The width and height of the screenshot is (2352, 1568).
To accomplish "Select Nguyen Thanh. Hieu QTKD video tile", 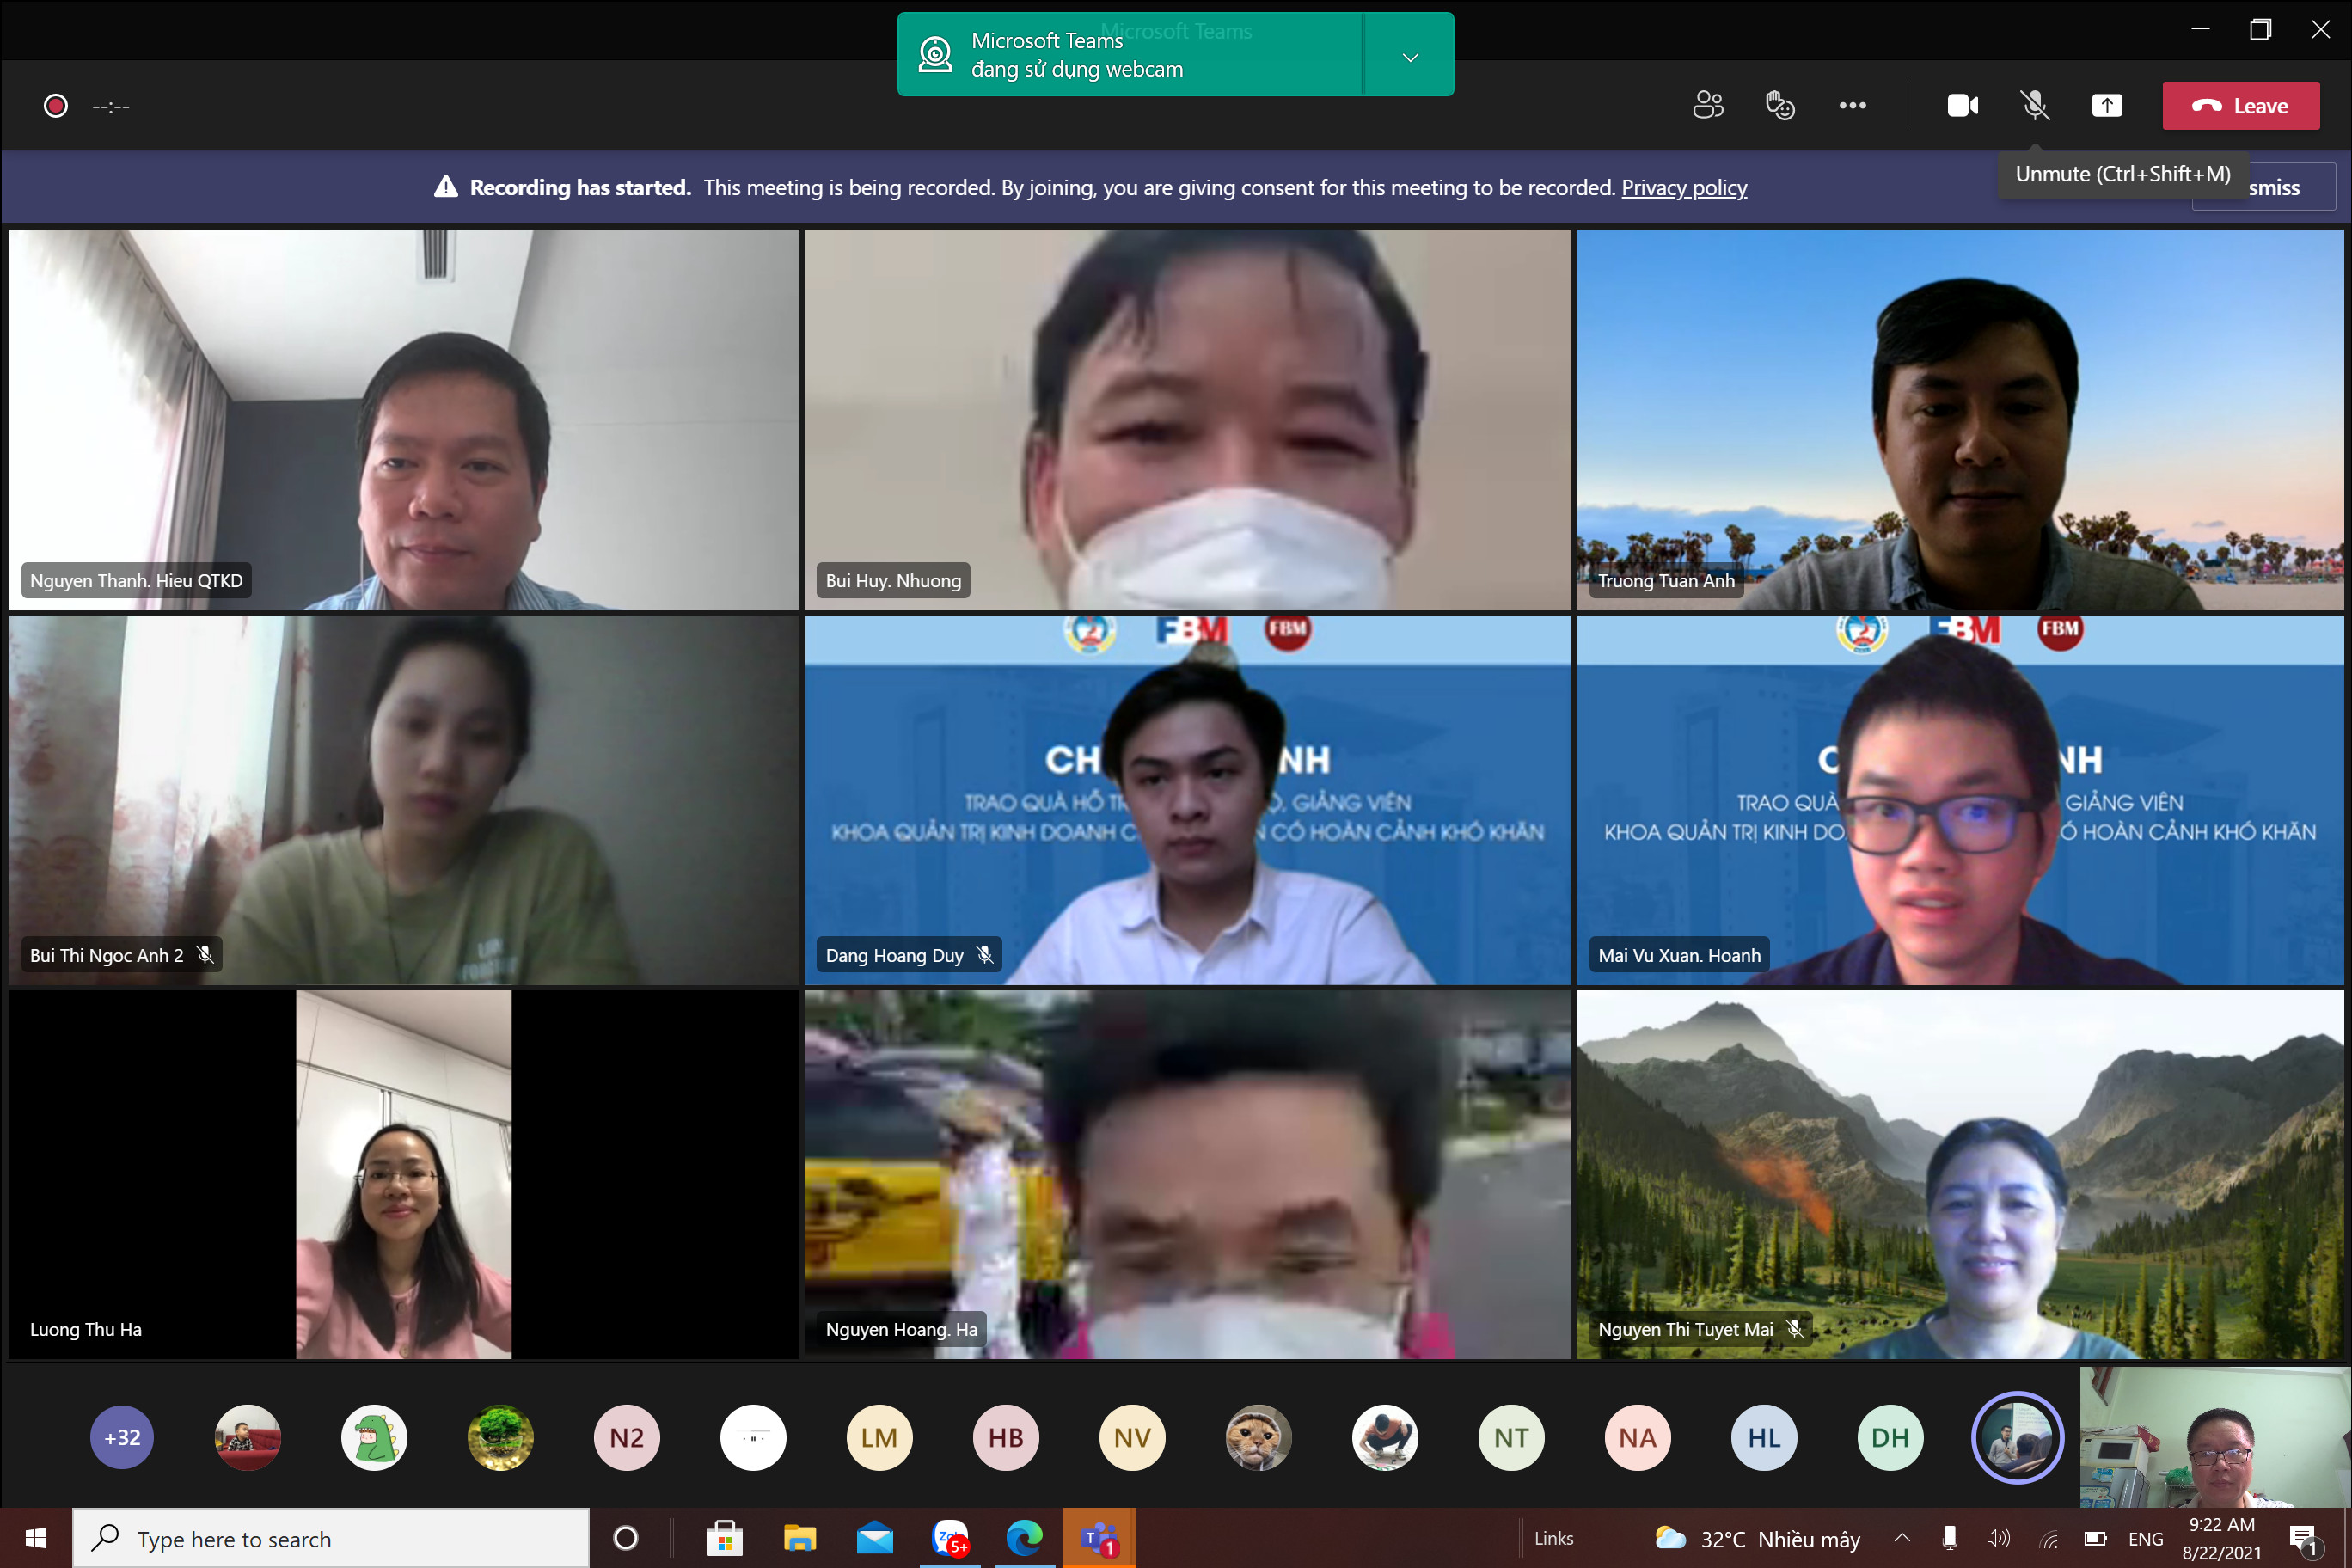I will point(403,419).
